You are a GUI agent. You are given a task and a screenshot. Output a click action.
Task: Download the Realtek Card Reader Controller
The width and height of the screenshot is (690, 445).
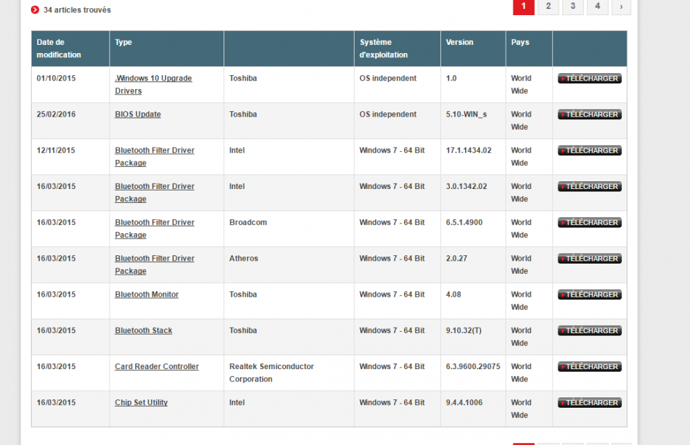(x=589, y=367)
